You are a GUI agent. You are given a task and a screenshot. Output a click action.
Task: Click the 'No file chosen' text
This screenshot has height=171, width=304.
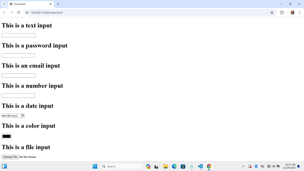pyautogui.click(x=28, y=157)
